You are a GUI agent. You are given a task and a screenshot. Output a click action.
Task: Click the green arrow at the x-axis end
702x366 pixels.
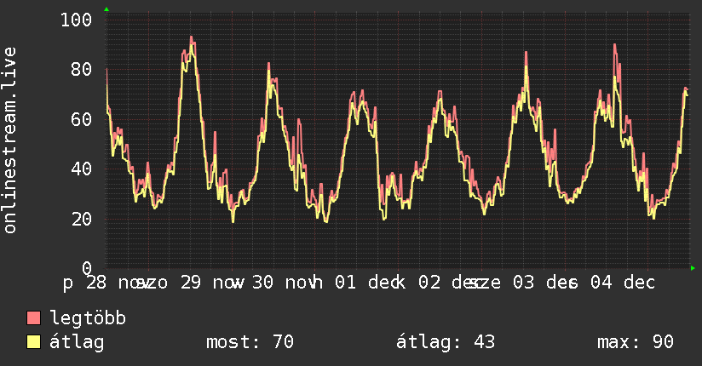click(693, 268)
